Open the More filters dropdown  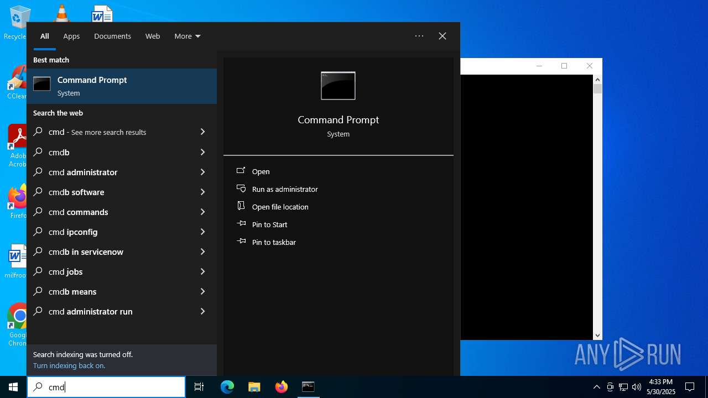click(x=187, y=36)
